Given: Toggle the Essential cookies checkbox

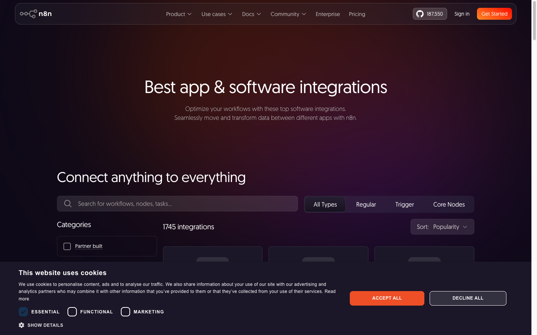Looking at the screenshot, I should (23, 312).
